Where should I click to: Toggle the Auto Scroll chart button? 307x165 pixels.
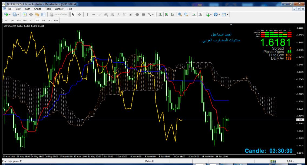(x=194, y=14)
